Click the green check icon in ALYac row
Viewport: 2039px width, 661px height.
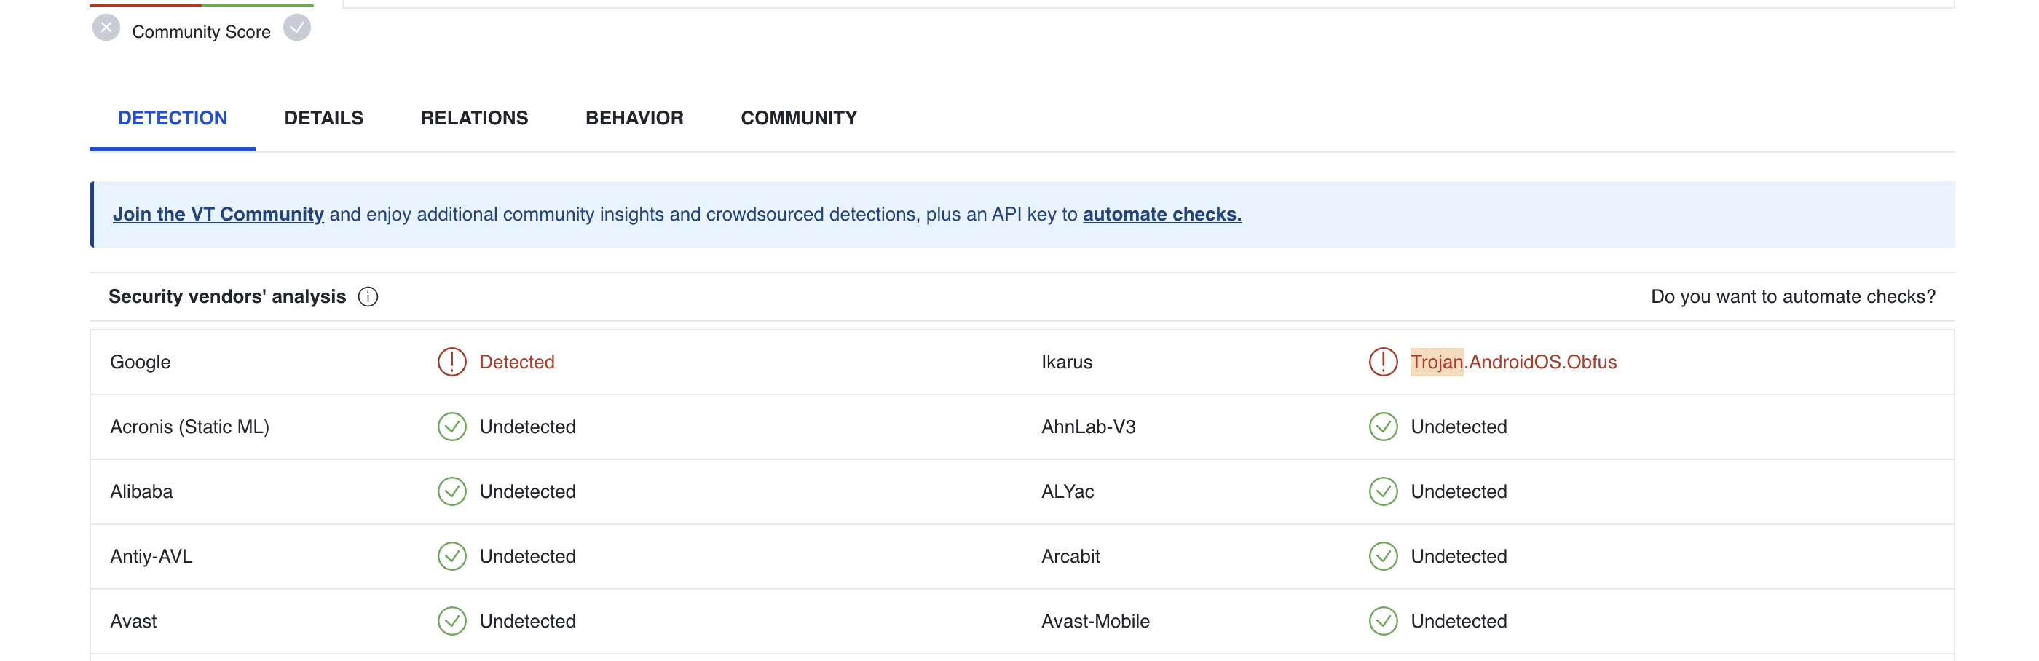tap(1383, 491)
